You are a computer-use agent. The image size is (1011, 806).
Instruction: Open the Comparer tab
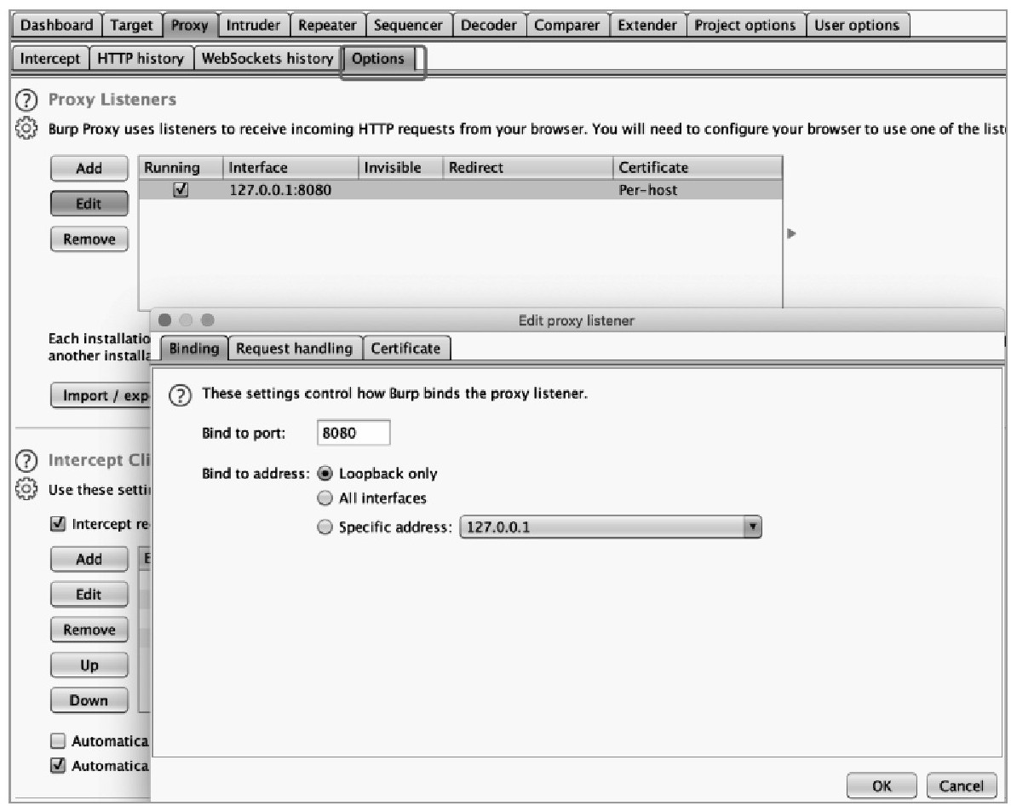click(566, 26)
